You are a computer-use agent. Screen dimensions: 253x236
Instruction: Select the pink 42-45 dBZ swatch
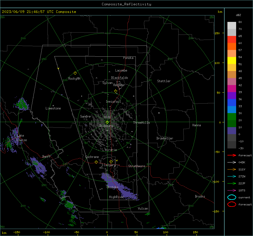pos(232,81)
